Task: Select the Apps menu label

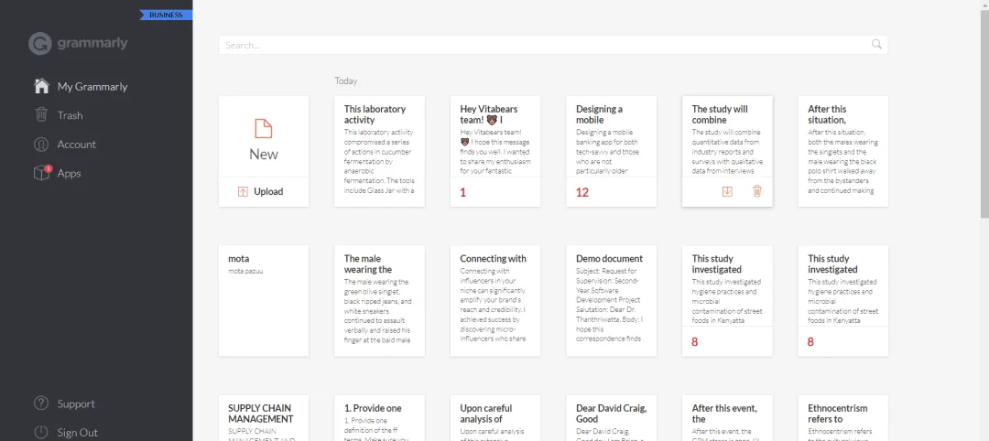Action: (69, 173)
